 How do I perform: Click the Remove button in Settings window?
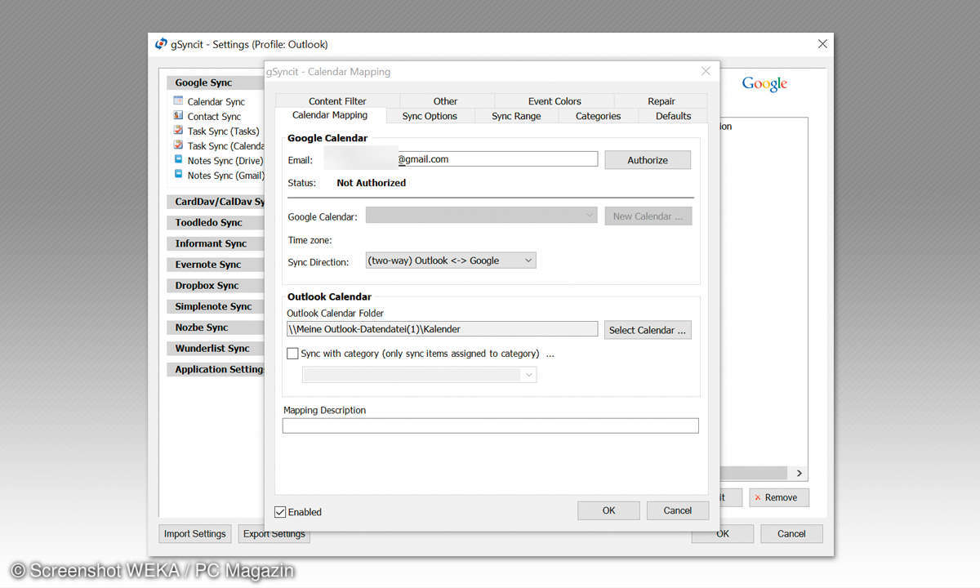coord(779,497)
